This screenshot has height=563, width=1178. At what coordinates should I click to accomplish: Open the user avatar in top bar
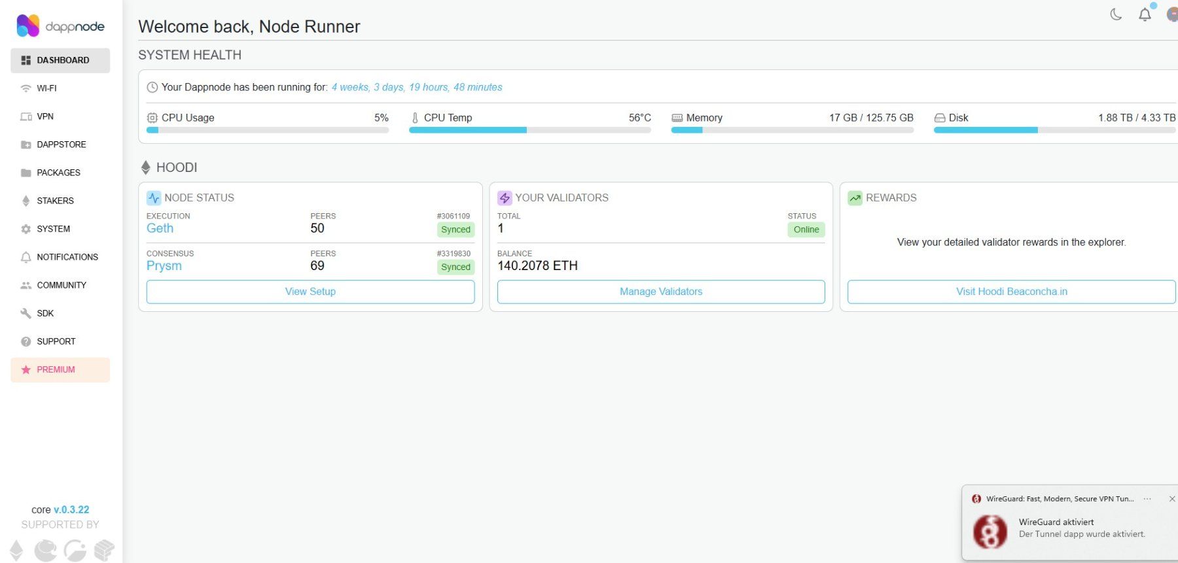tap(1172, 14)
